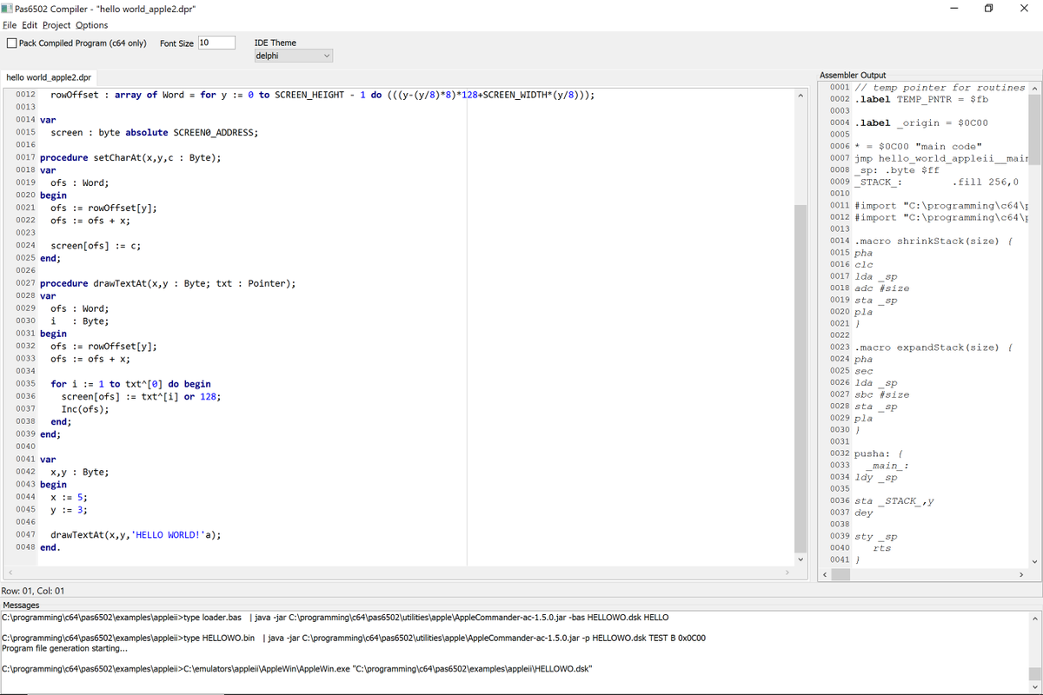
Task: Click Messages panel scroll down arrow
Action: point(1034,686)
